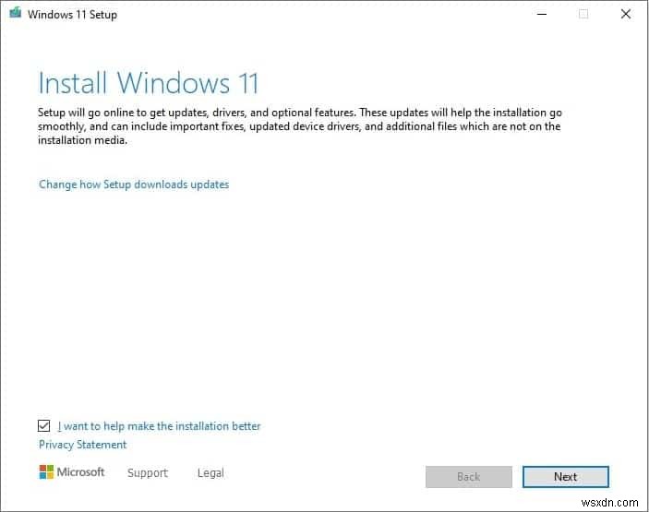Minimize the Windows 11 Setup window

(x=542, y=14)
